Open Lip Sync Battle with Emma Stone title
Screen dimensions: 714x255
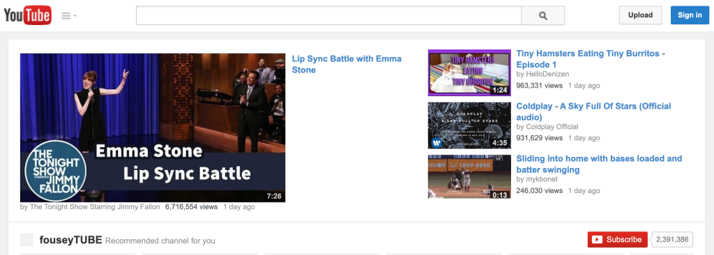[x=347, y=64]
